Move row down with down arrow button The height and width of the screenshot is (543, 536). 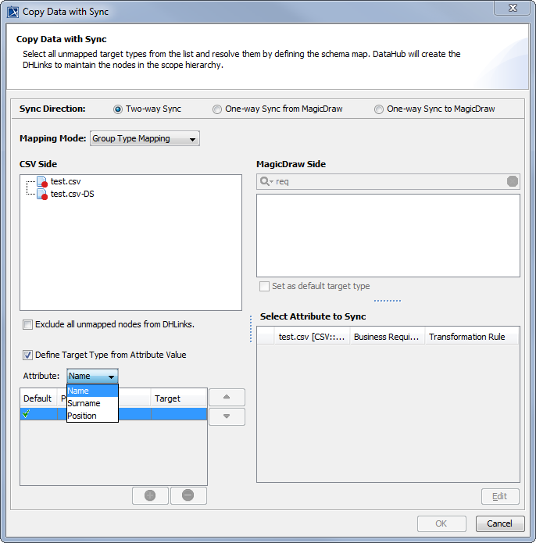coord(227,416)
